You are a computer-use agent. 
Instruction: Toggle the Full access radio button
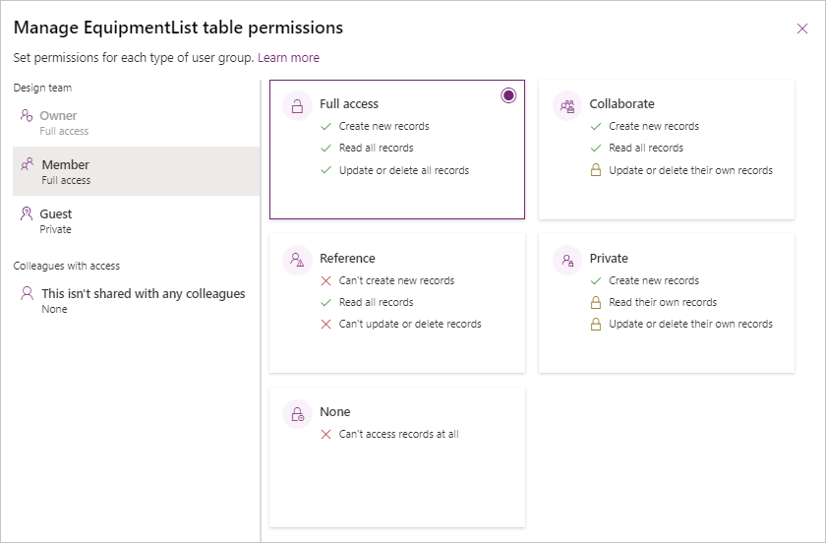(508, 95)
